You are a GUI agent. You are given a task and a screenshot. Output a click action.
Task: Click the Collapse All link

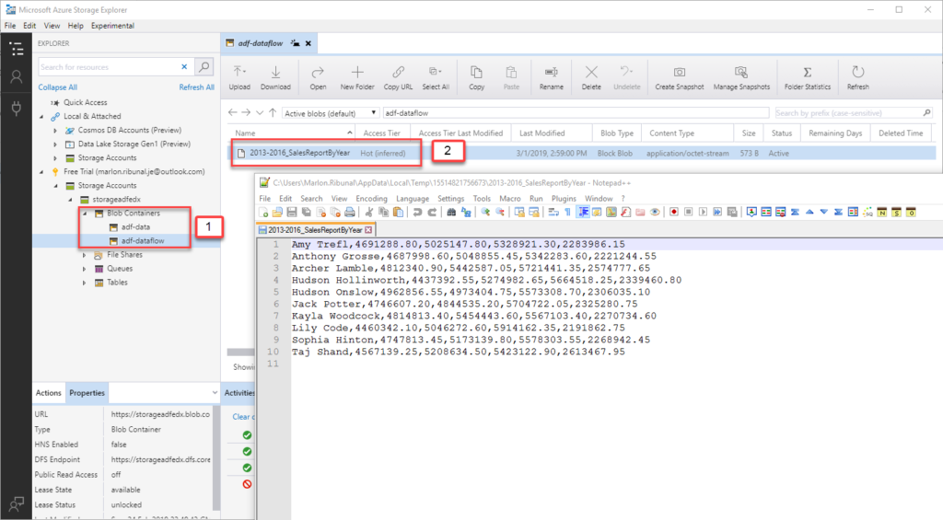58,87
